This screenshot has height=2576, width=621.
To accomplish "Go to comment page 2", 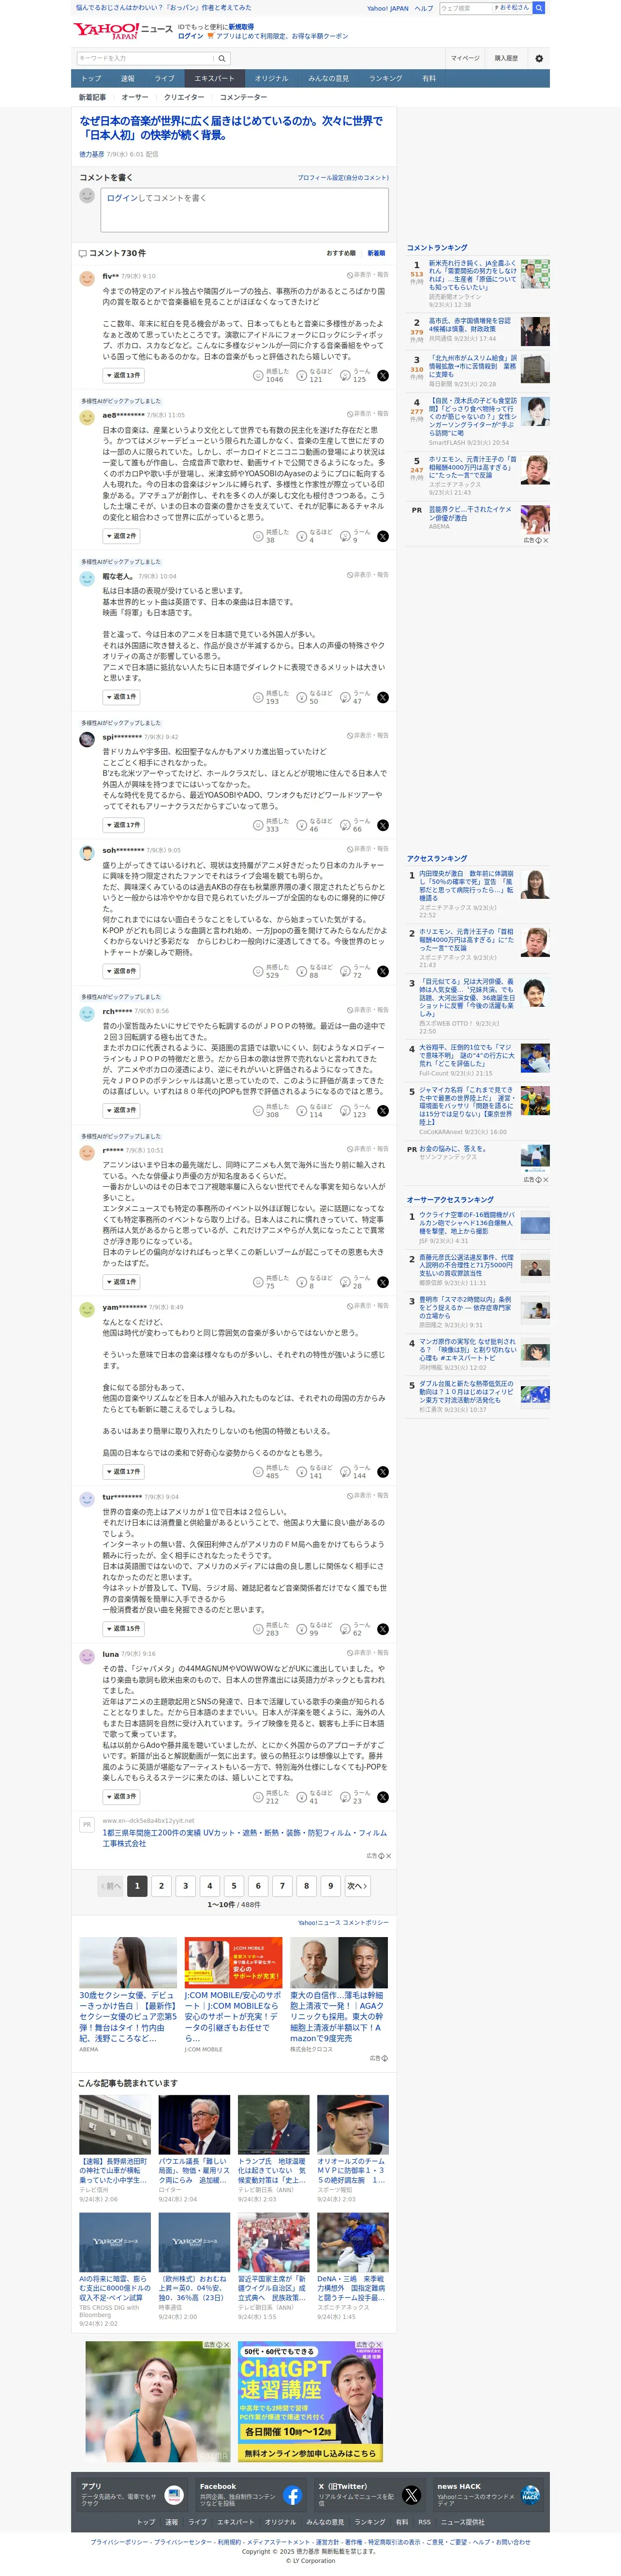I will click(x=161, y=1886).
